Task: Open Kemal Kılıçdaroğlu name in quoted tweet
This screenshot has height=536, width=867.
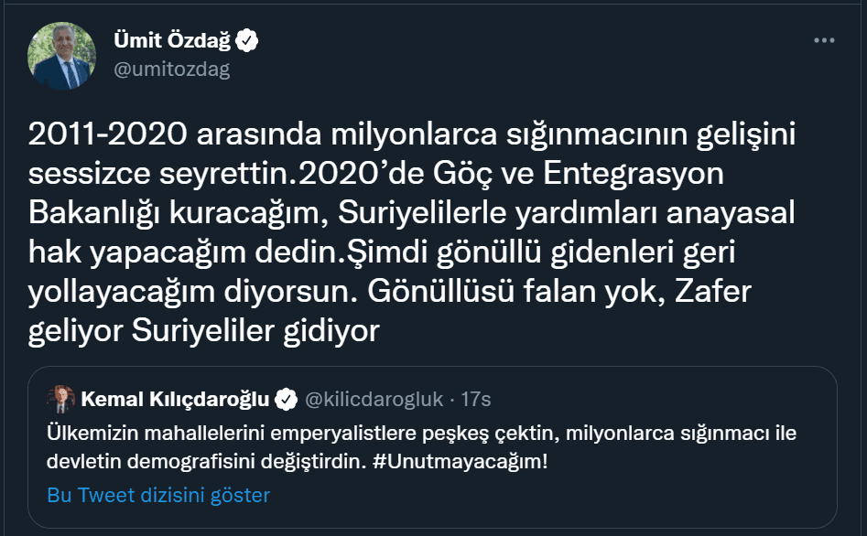Action: (x=176, y=399)
